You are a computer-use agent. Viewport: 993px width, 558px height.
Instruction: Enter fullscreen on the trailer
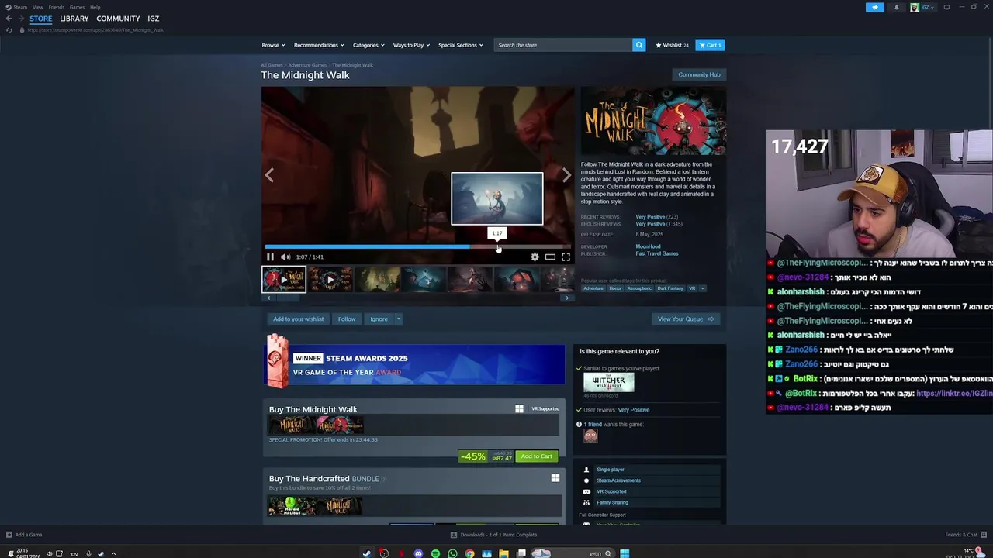click(566, 257)
